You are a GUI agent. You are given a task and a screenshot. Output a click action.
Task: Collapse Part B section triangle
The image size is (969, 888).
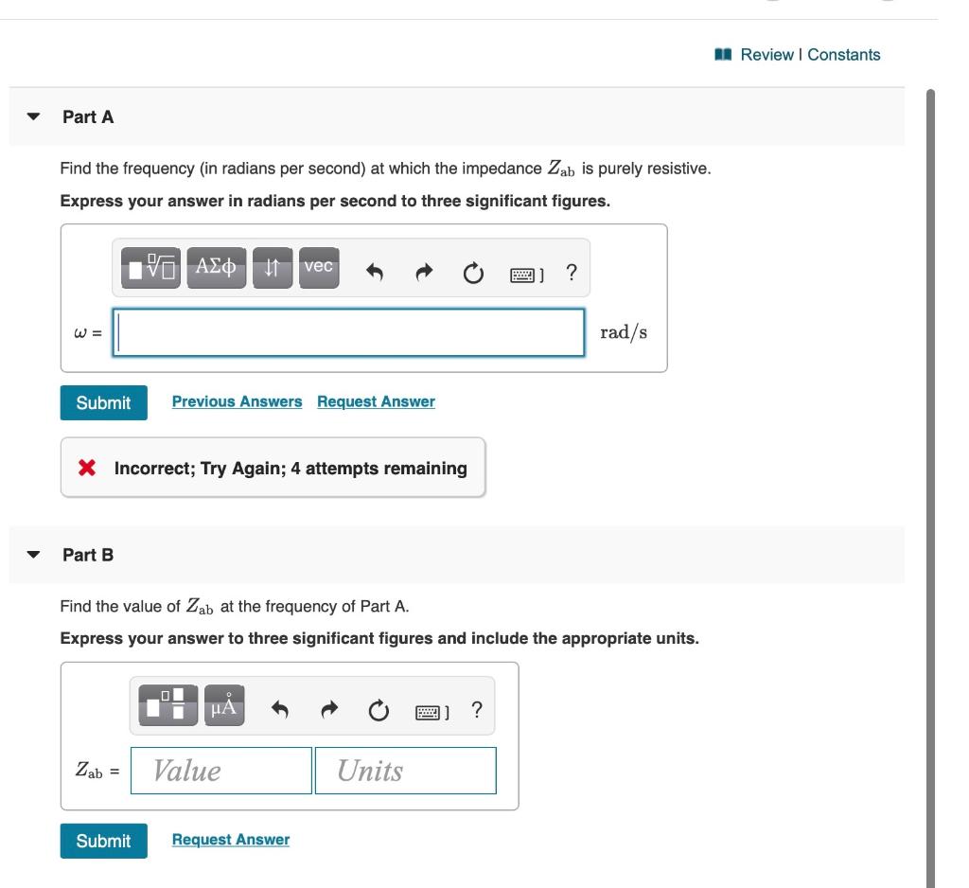click(33, 555)
